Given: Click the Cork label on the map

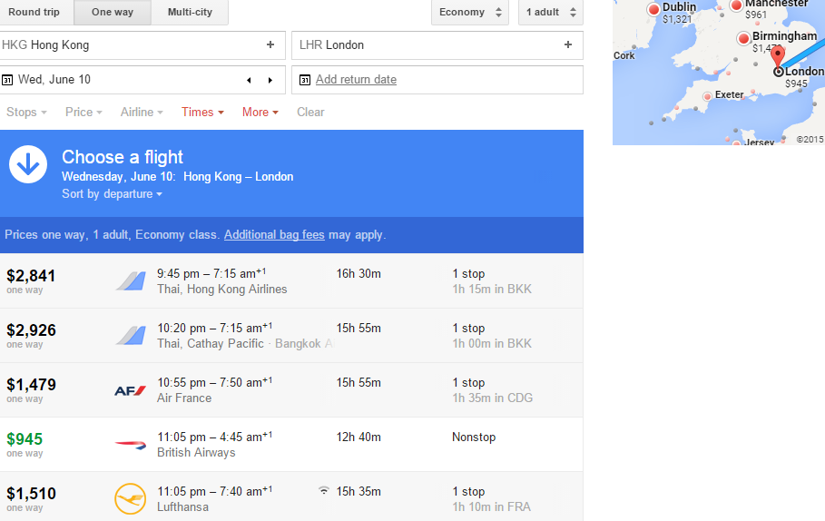Looking at the screenshot, I should pyautogui.click(x=624, y=55).
